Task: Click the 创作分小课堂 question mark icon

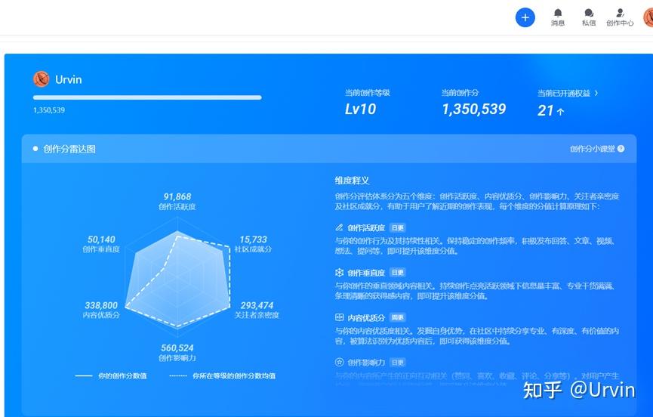Action: click(x=621, y=149)
